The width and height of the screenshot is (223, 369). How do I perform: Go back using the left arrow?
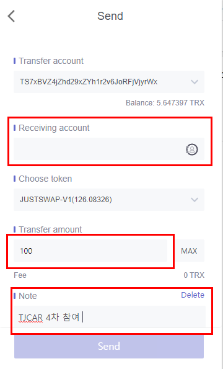tap(11, 16)
